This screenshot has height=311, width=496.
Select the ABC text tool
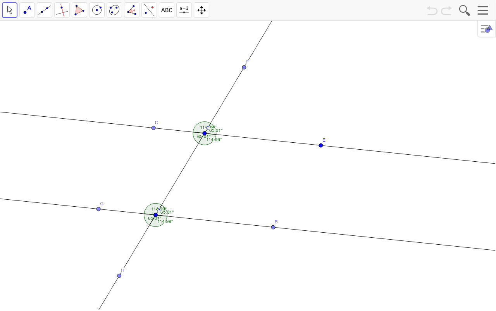click(167, 10)
